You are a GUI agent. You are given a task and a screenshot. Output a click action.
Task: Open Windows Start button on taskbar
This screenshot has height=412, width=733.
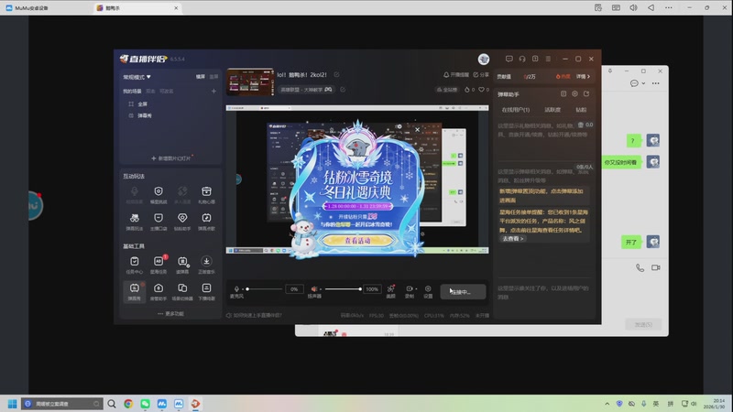coord(13,404)
